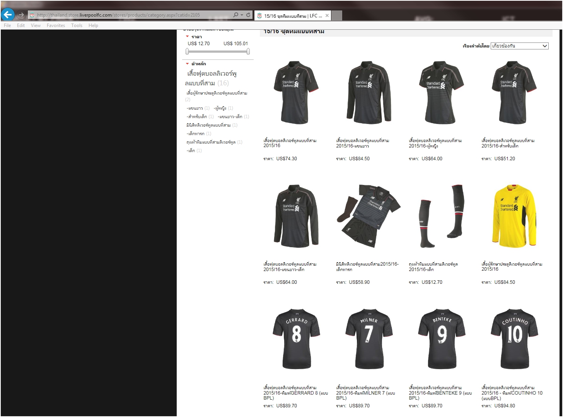Screen dimensions: 563x417
Task: Open the Edit menu
Action: point(21,25)
